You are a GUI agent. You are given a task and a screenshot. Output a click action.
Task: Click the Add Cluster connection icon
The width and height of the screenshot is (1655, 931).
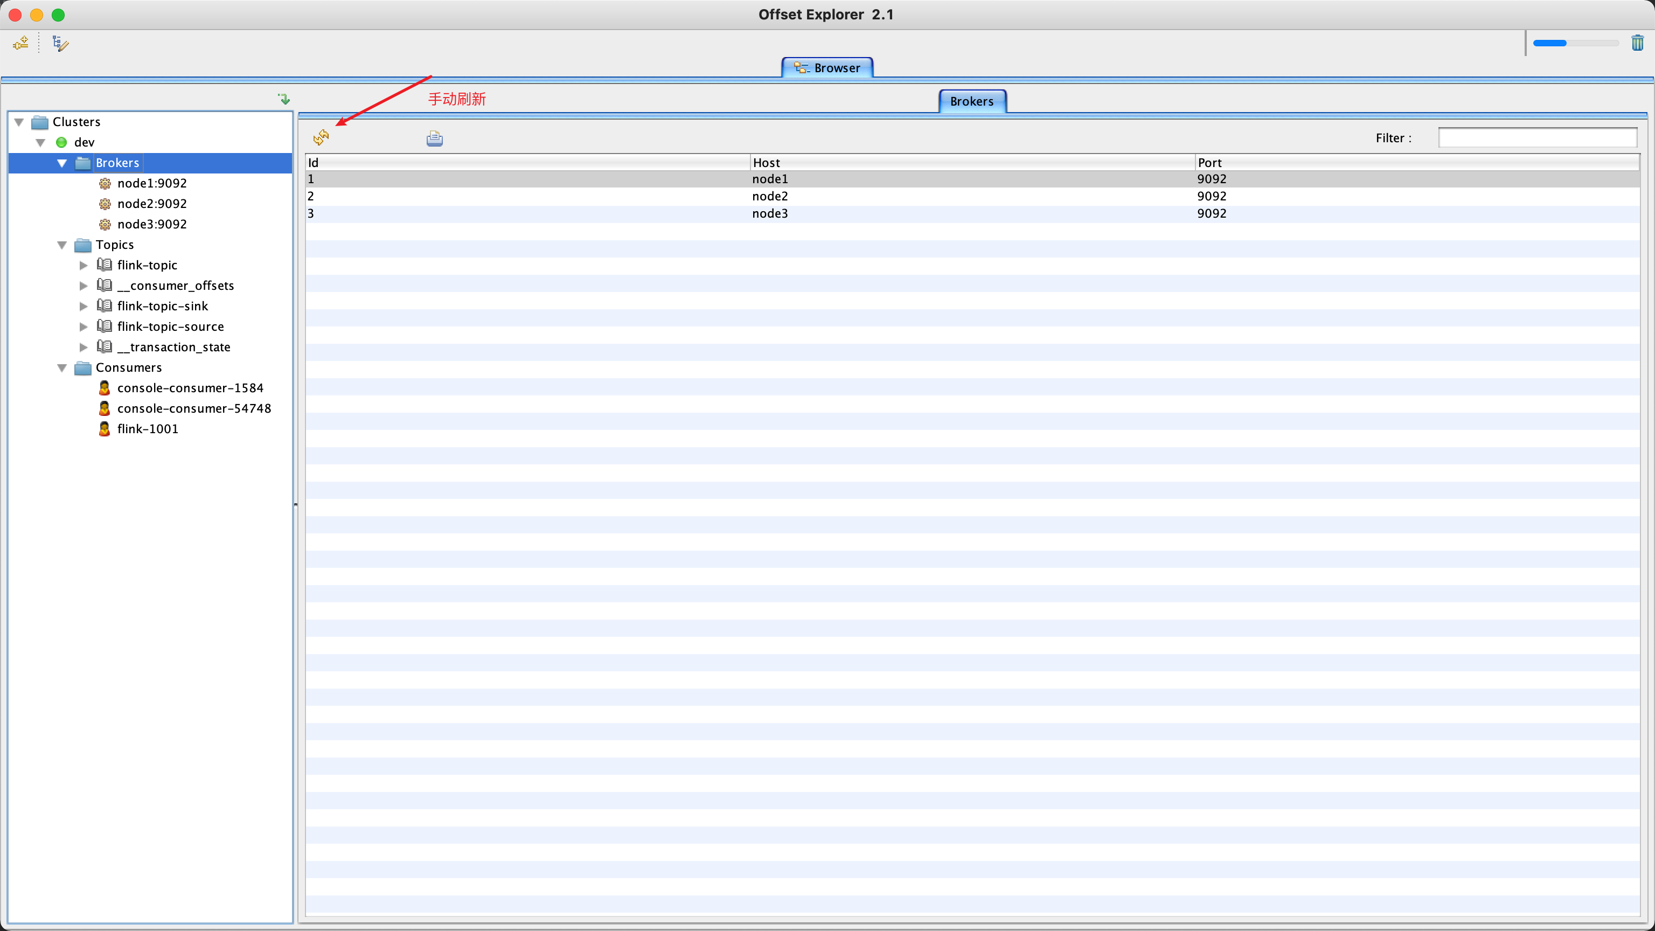[x=20, y=43]
